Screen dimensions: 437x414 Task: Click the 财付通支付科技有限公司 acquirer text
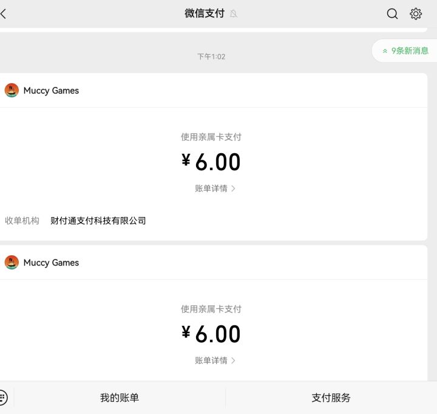click(x=98, y=221)
